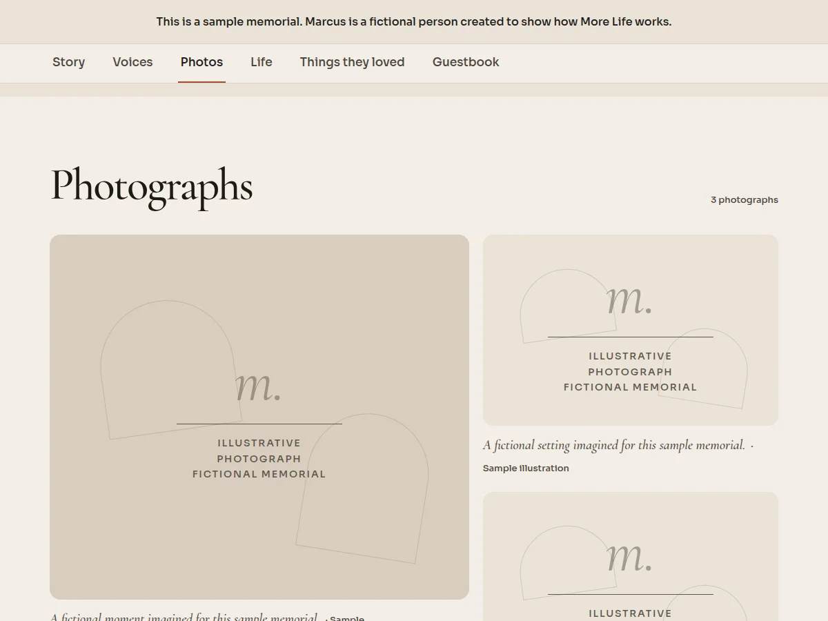Image resolution: width=828 pixels, height=621 pixels.
Task: Click the sample memorial notice banner text
Action: pos(414,21)
